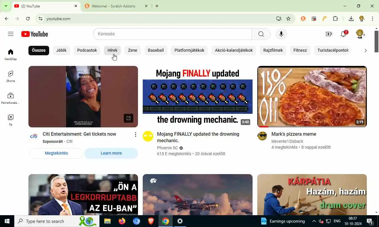Click the search magnifier button

(x=261, y=34)
